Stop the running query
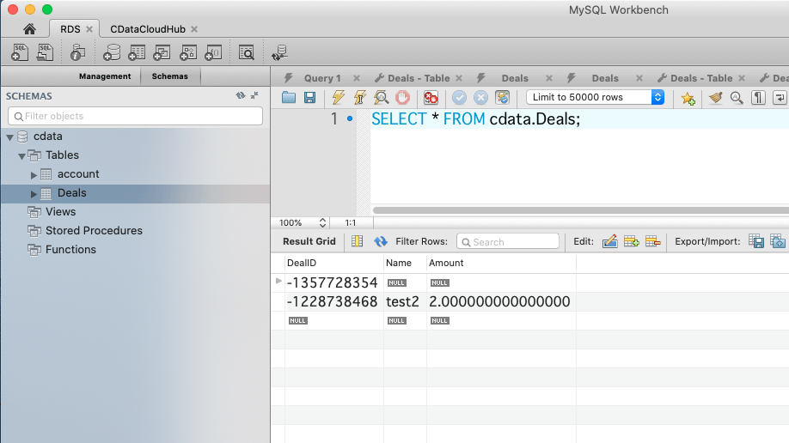 402,97
